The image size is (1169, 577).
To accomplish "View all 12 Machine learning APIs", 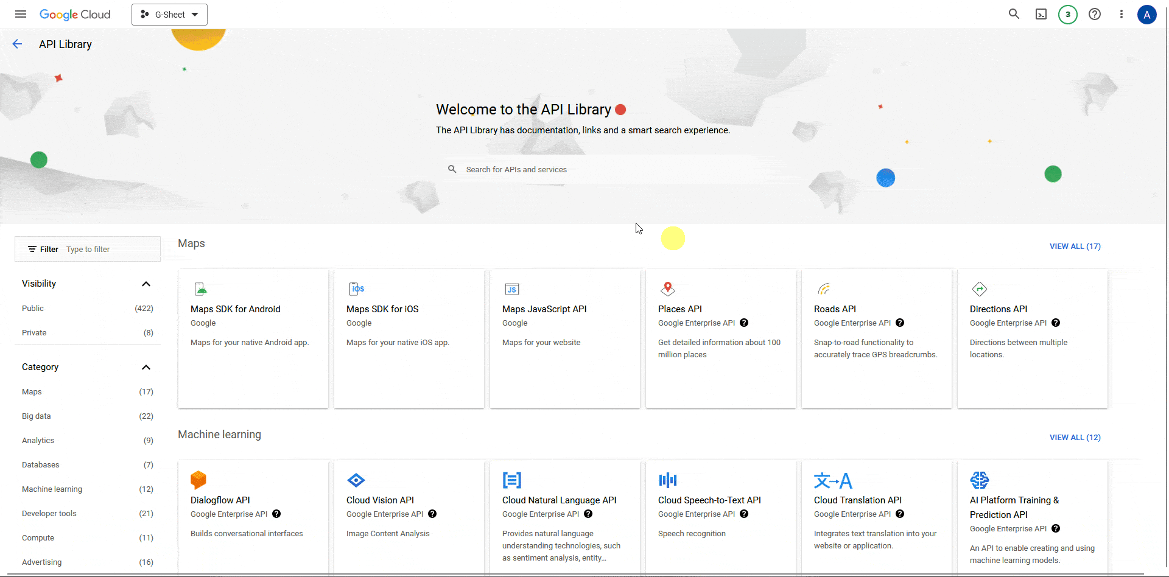I will tap(1075, 437).
